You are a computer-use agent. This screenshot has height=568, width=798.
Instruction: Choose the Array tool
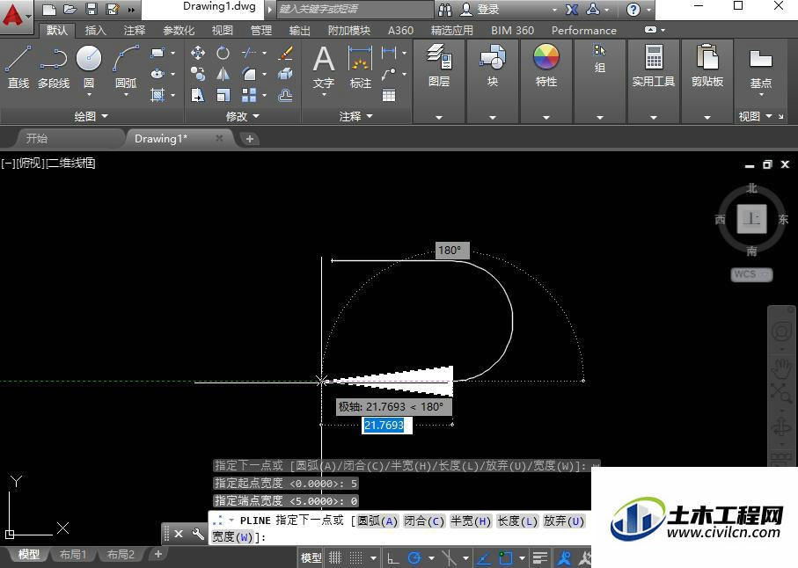tap(249, 95)
